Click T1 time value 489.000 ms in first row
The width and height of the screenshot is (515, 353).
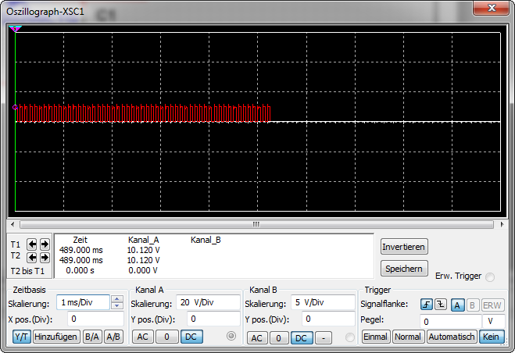[x=80, y=250]
